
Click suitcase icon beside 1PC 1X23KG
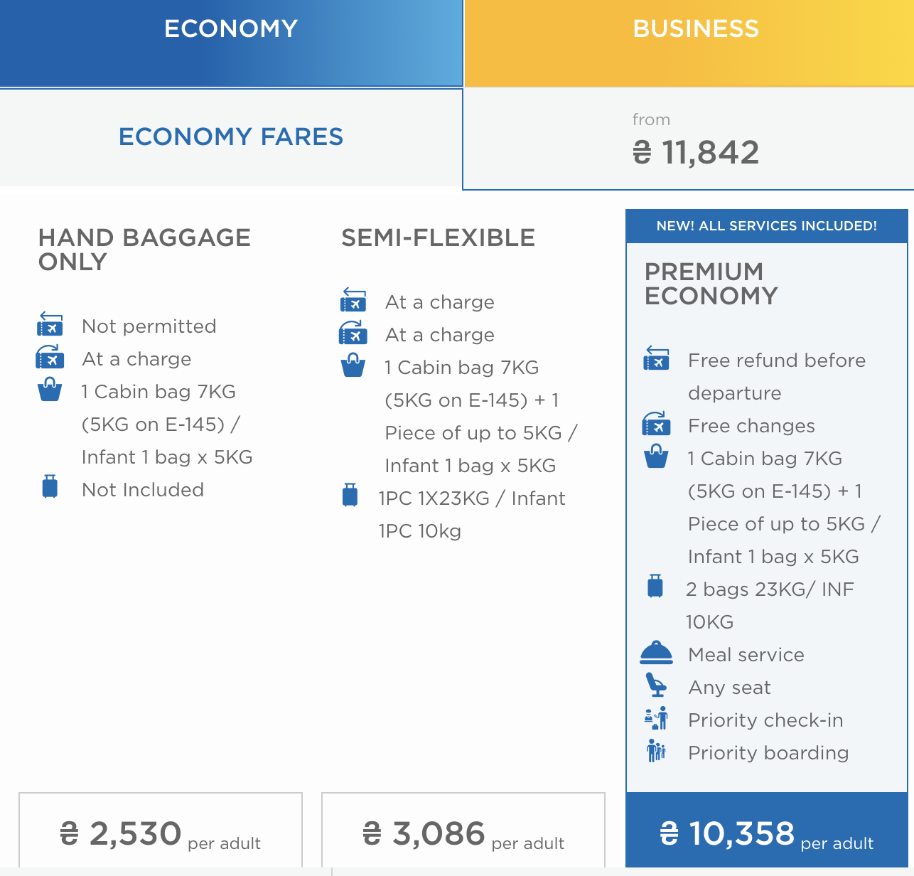pyautogui.click(x=350, y=496)
